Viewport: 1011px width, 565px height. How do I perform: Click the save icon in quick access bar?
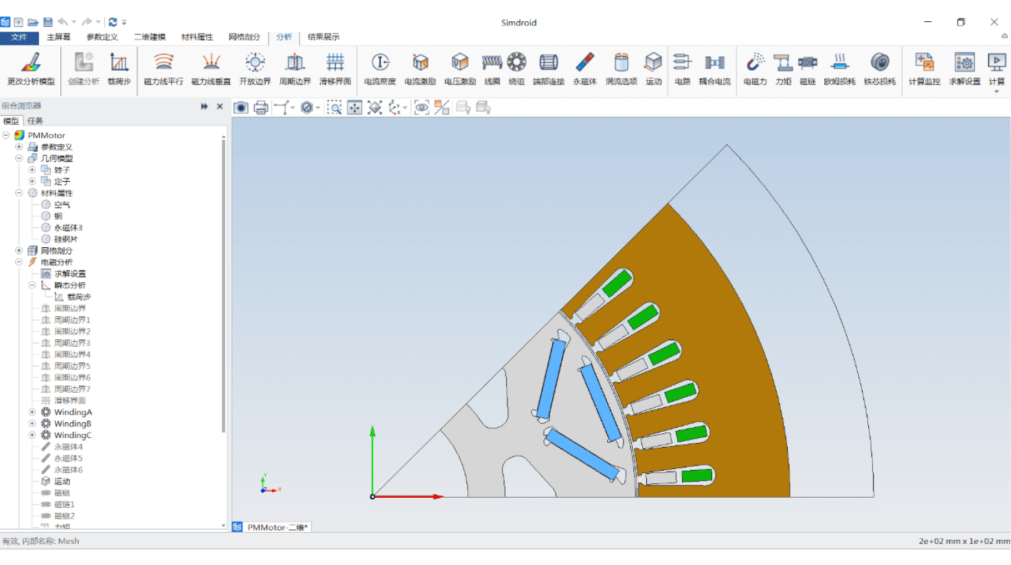coord(48,22)
